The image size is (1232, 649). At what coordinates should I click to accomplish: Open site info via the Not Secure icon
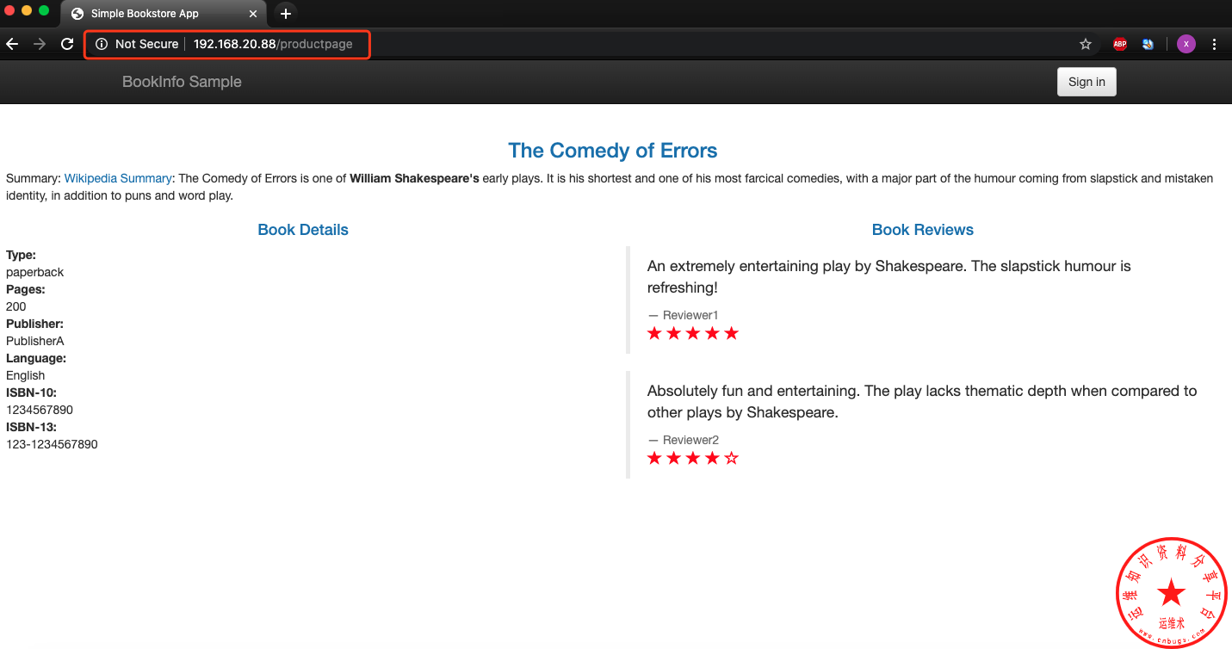coord(102,44)
